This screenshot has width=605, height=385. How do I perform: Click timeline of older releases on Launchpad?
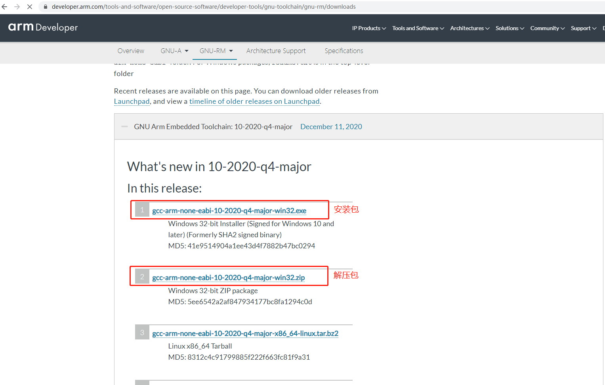click(x=254, y=101)
